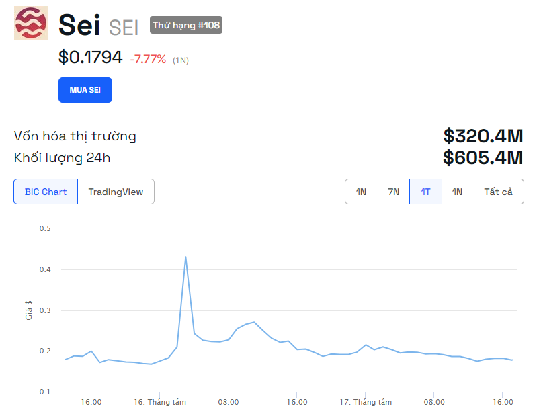
Task: Select the 1N range right of 1T
Action: pos(457,192)
